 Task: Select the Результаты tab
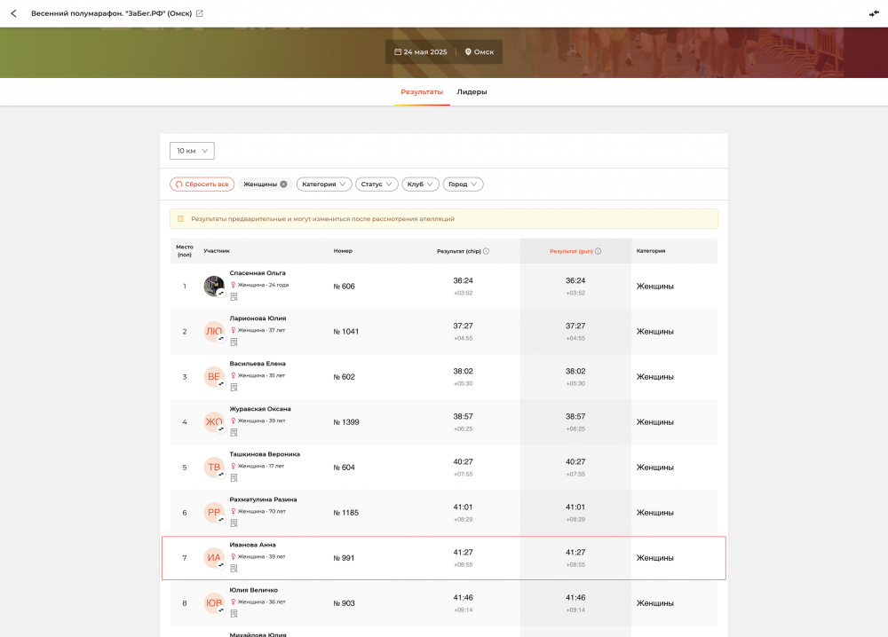(422, 92)
